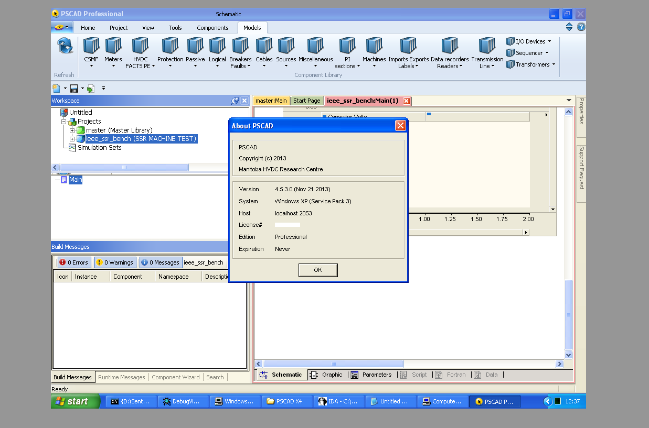This screenshot has width=649, height=428.
Task: Open the Protection component library
Action: [170, 52]
